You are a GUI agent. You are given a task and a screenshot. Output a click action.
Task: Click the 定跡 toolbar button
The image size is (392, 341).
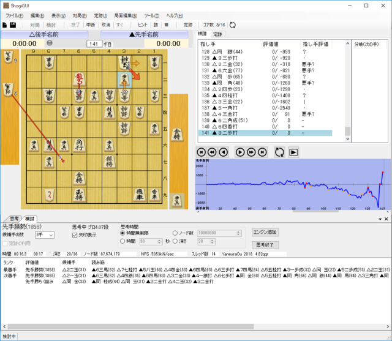click(188, 25)
